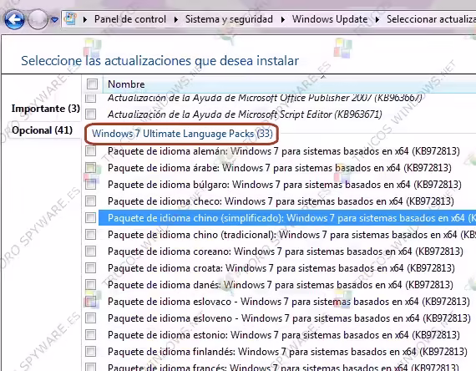Check the esloveno language pack
476x371 pixels.
[90, 318]
